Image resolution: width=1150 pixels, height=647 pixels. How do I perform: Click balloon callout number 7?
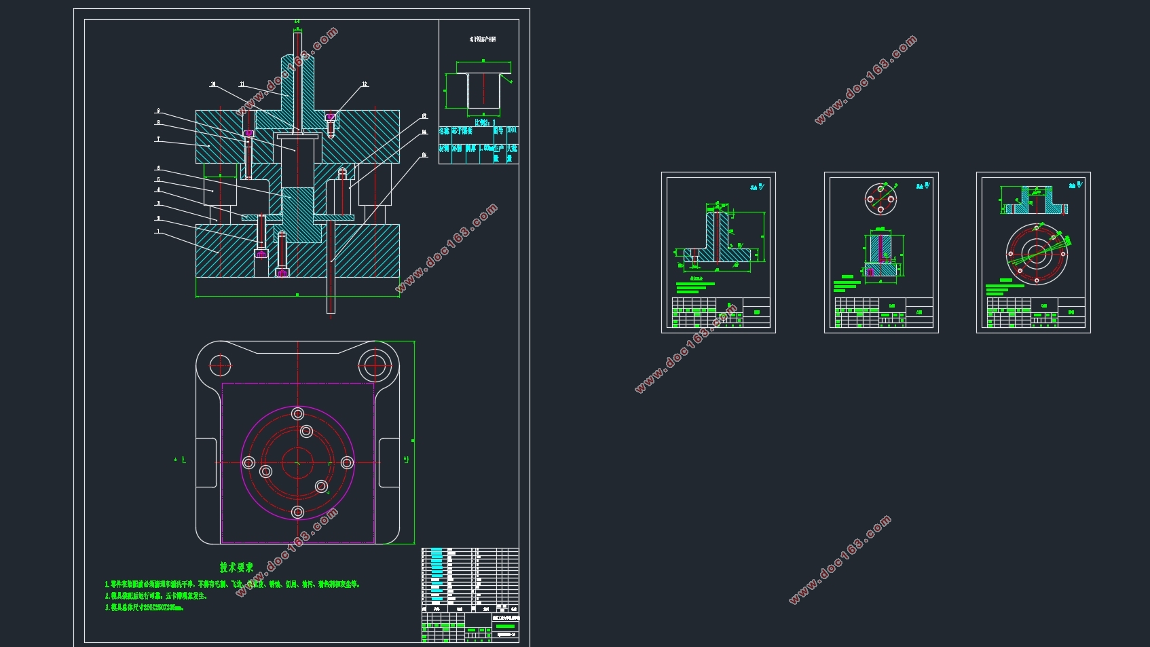point(158,139)
